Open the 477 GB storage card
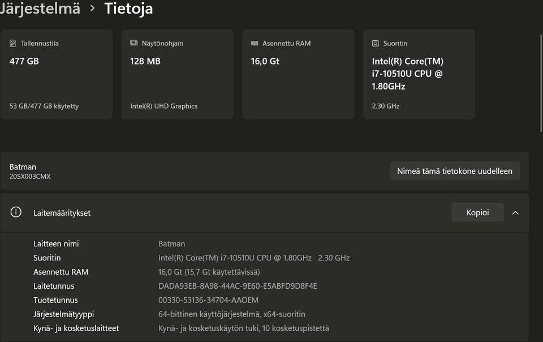 [57, 75]
